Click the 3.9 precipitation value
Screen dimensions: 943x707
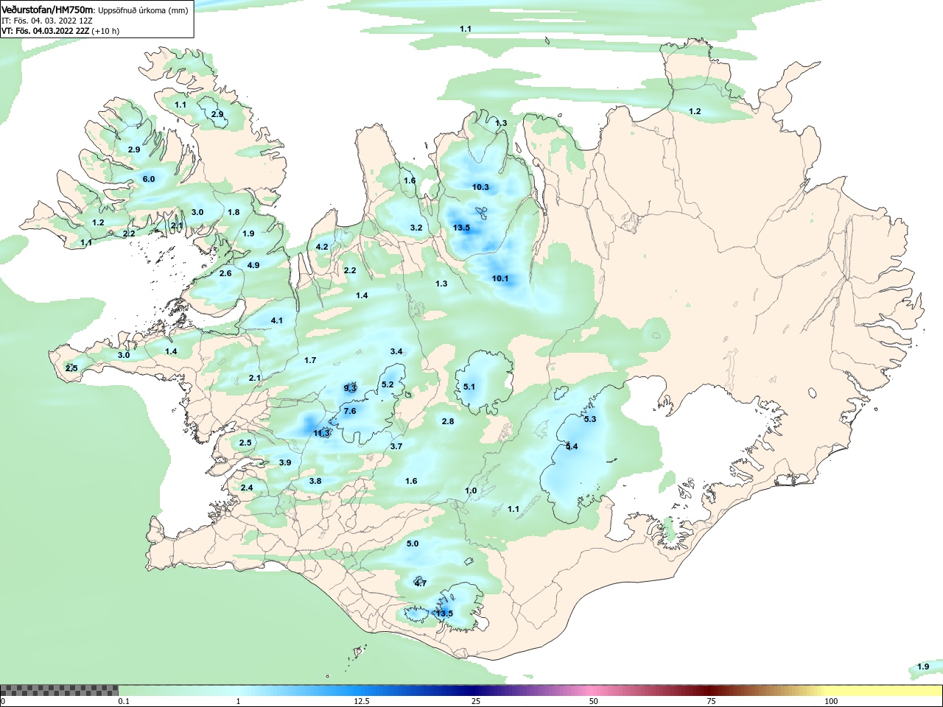[x=285, y=462]
